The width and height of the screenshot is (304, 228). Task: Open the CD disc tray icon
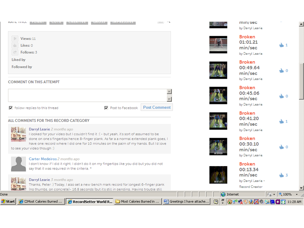tap(267, 202)
